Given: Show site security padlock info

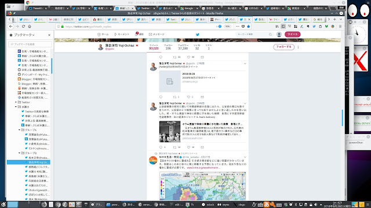Looking at the screenshot, I should coord(63,27).
